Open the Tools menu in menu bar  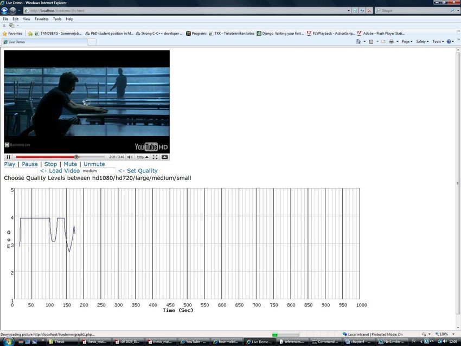(57, 19)
